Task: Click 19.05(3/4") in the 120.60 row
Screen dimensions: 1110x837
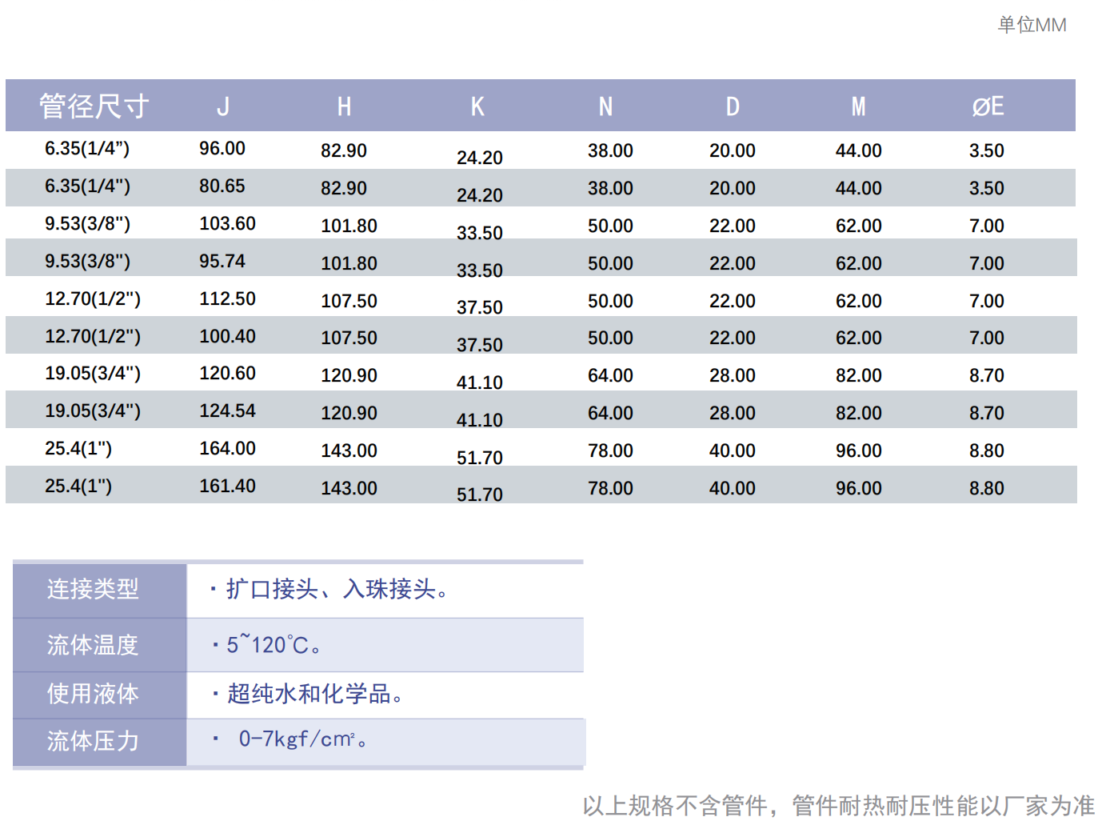Action: (x=93, y=373)
